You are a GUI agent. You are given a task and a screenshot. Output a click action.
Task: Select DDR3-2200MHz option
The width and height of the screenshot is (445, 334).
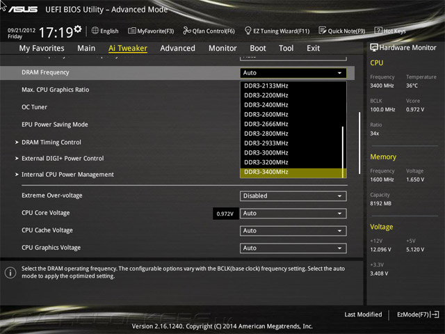[x=292, y=95]
